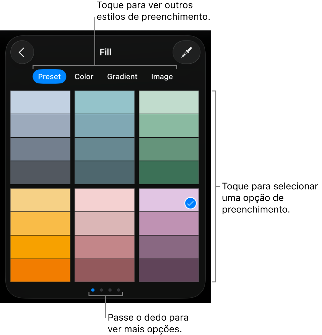Image resolution: width=322 pixels, height=335 pixels.
Task: Select the second blue-gray swatch
Action: coord(41,126)
